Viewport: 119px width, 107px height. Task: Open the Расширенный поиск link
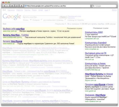(x=74, y=16)
